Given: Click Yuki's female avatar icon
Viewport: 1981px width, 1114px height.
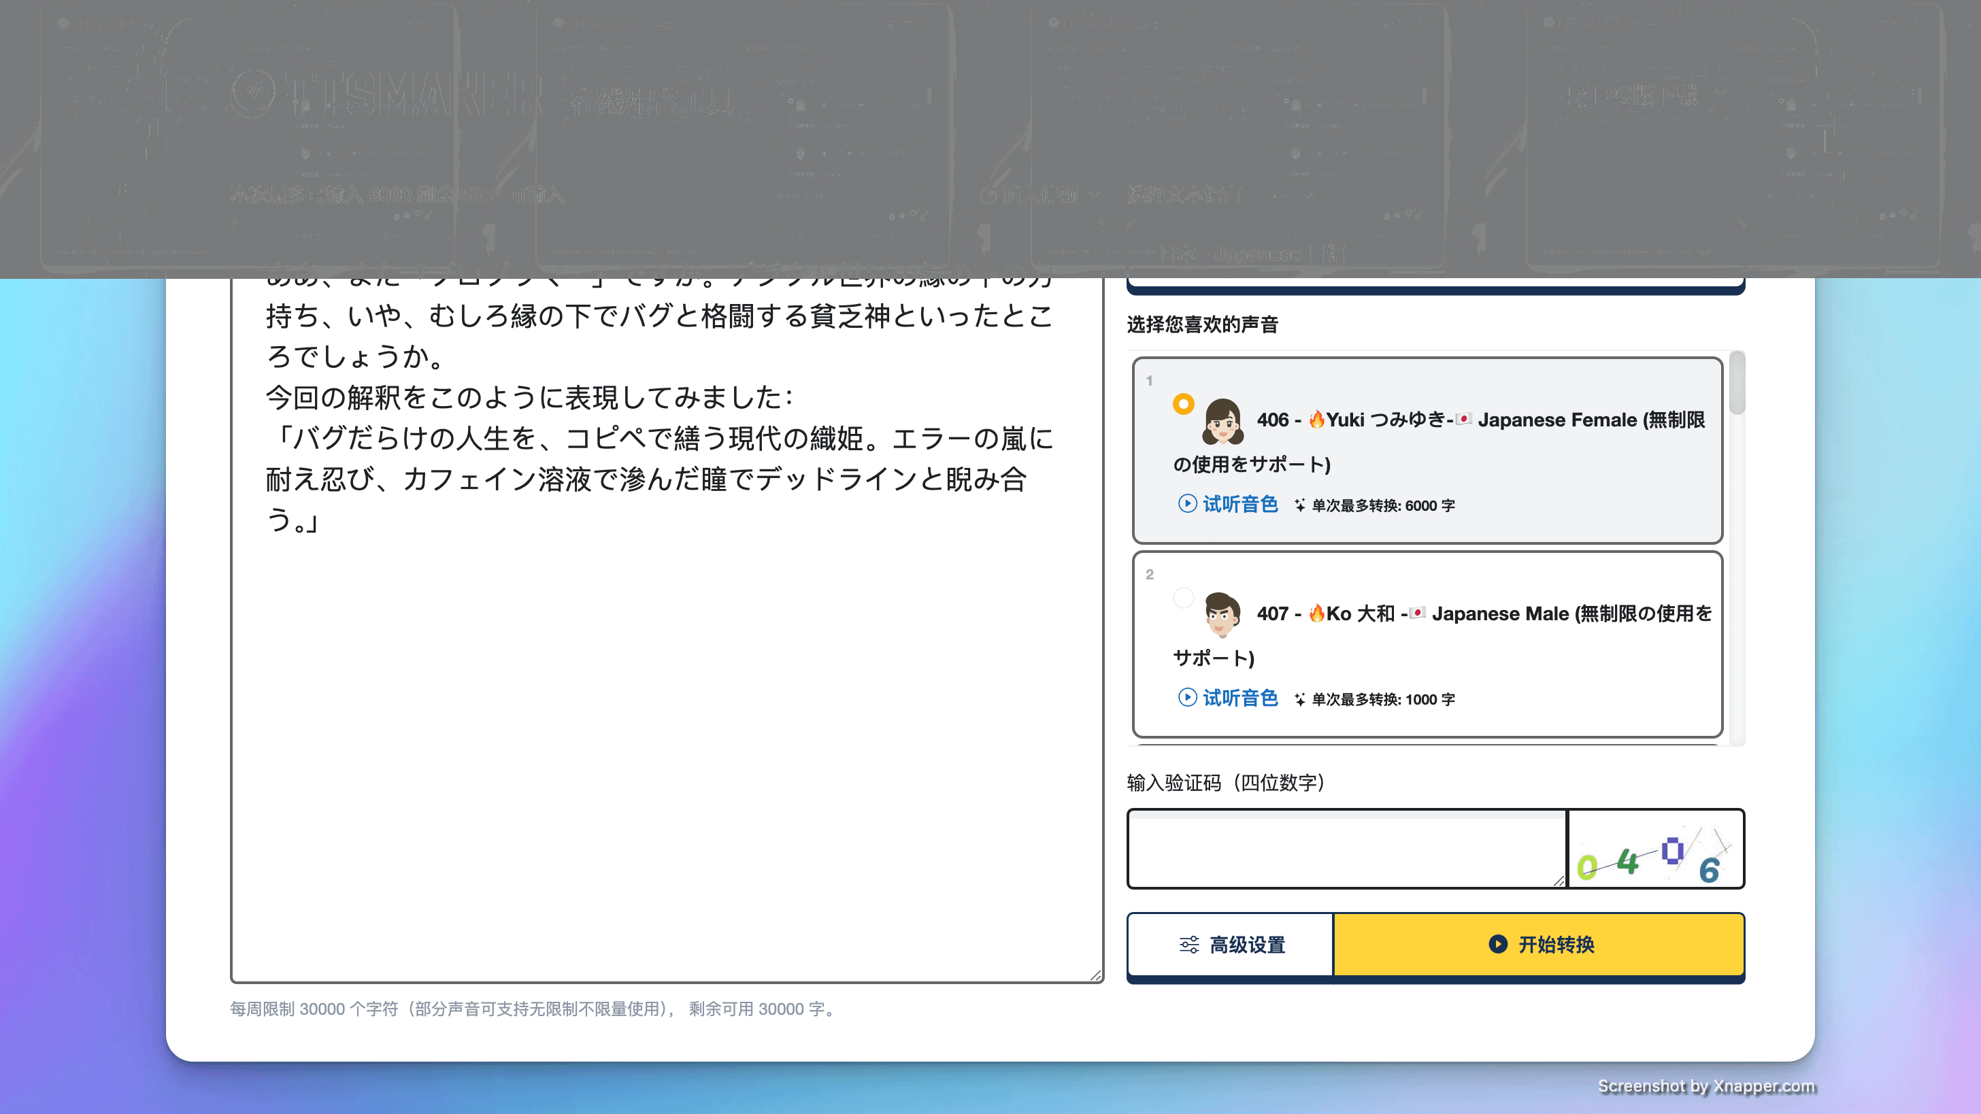Looking at the screenshot, I should coord(1222,421).
